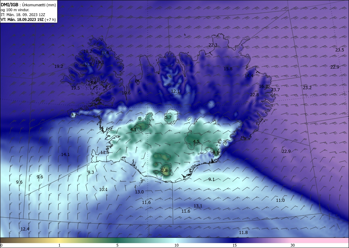
Task: Click the 12.4 map value
Action: click(x=25, y=229)
